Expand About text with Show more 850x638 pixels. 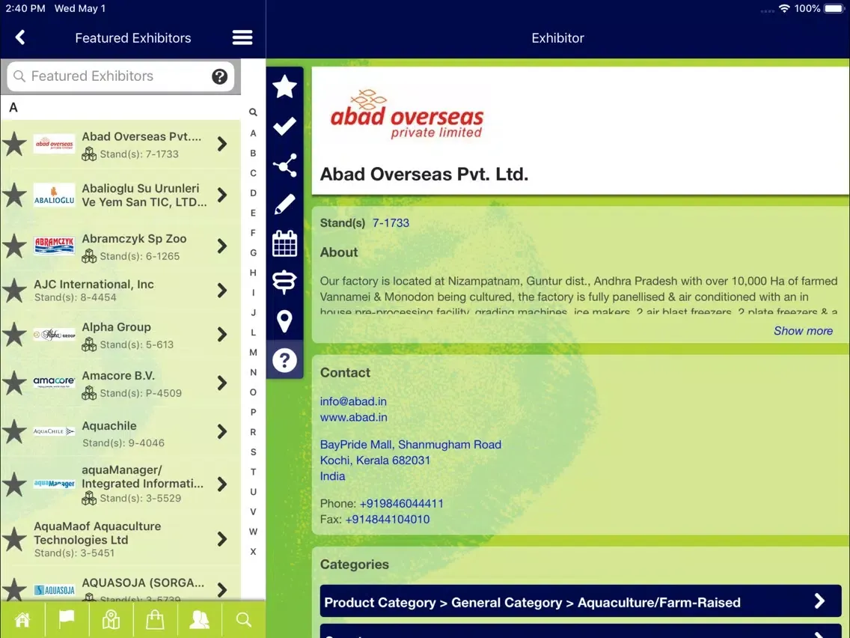803,331
